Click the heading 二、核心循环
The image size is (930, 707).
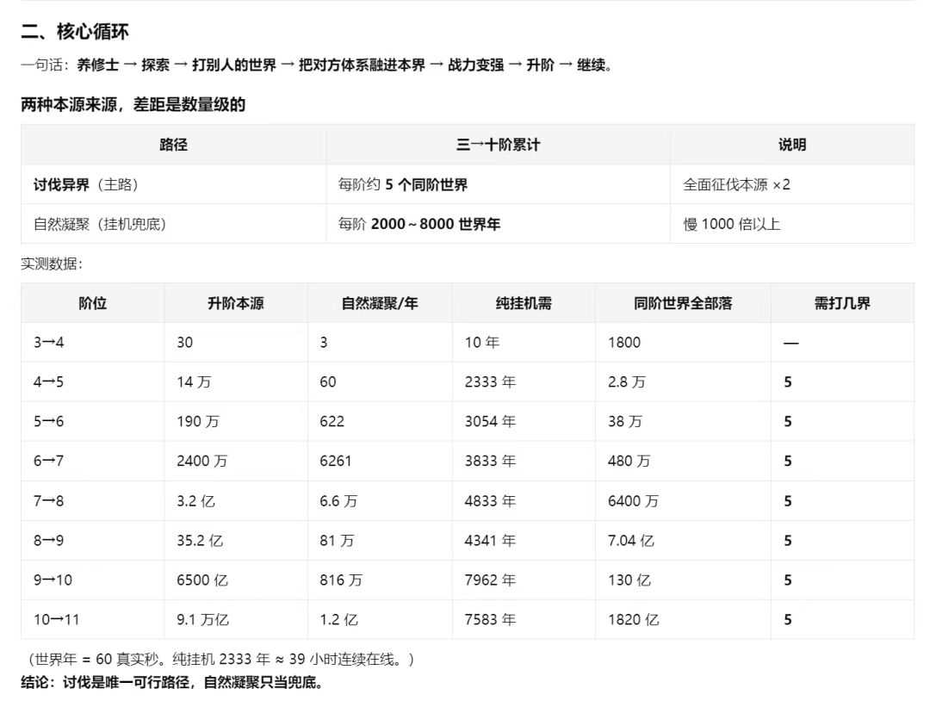[75, 32]
